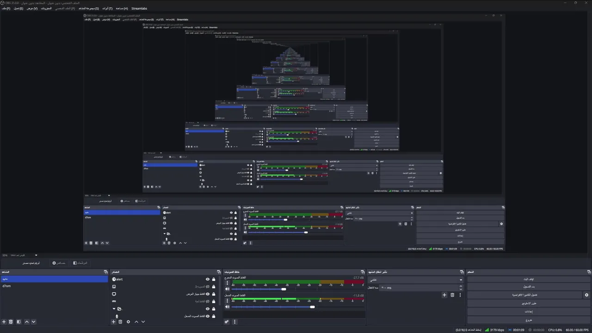This screenshot has height=333, width=592.
Task: Move the selected scene up
Action: (27, 321)
